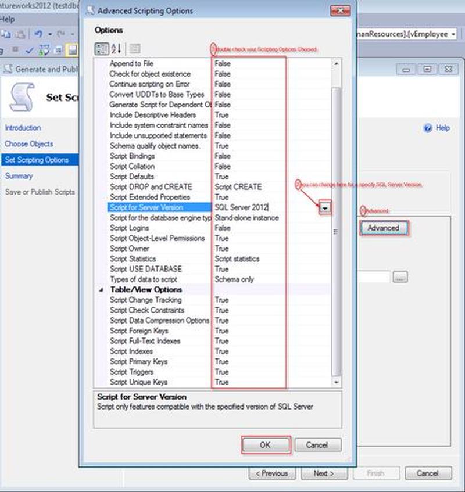The width and height of the screenshot is (465, 492).
Task: Click the Property Pages icon
Action: (x=135, y=49)
